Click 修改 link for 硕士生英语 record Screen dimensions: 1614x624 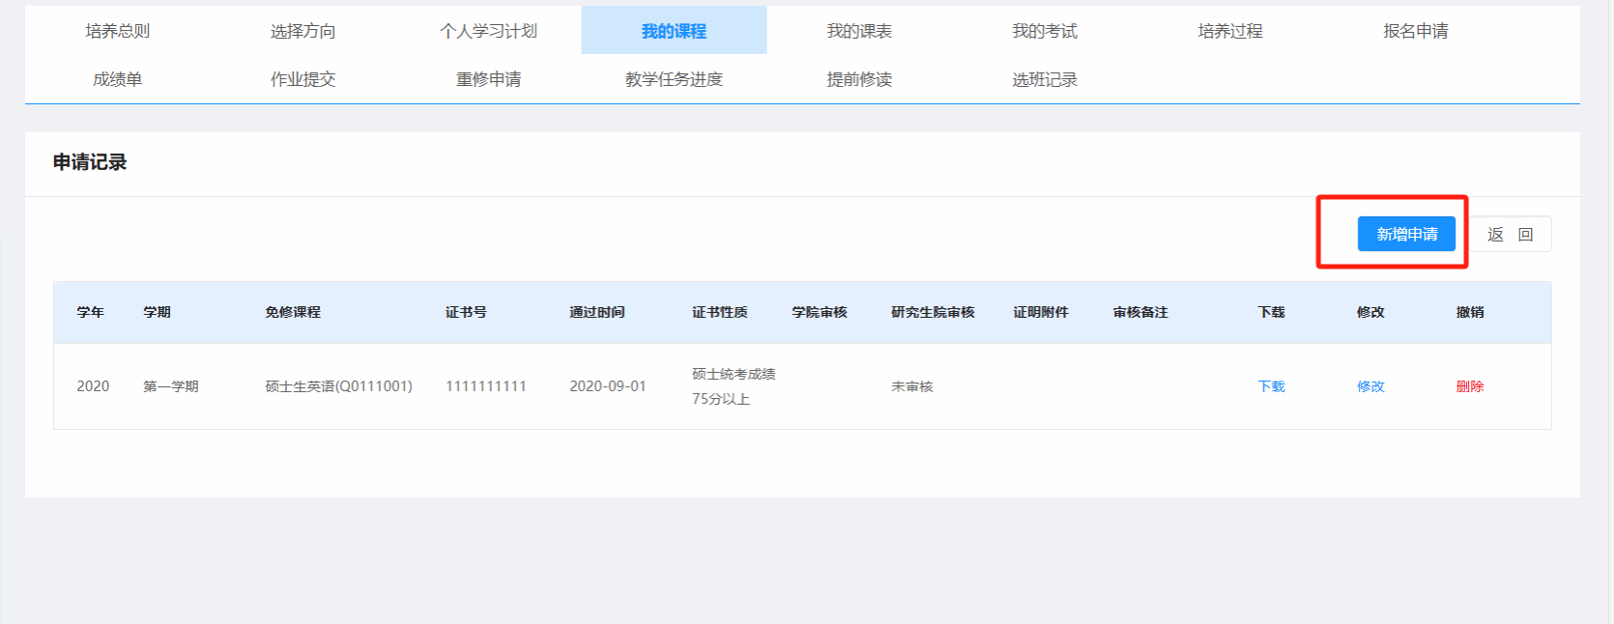coord(1370,386)
